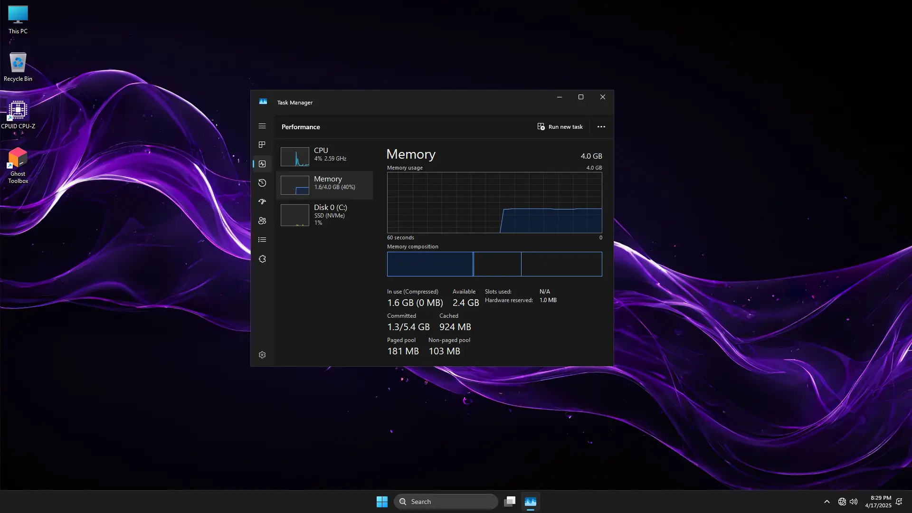Open the three-dot more options menu

[601, 127]
